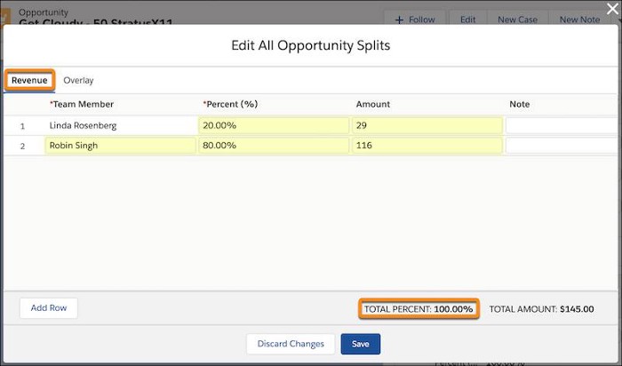This screenshot has height=366, width=622.
Task: Edit the 80.00% percent field
Action: click(273, 145)
